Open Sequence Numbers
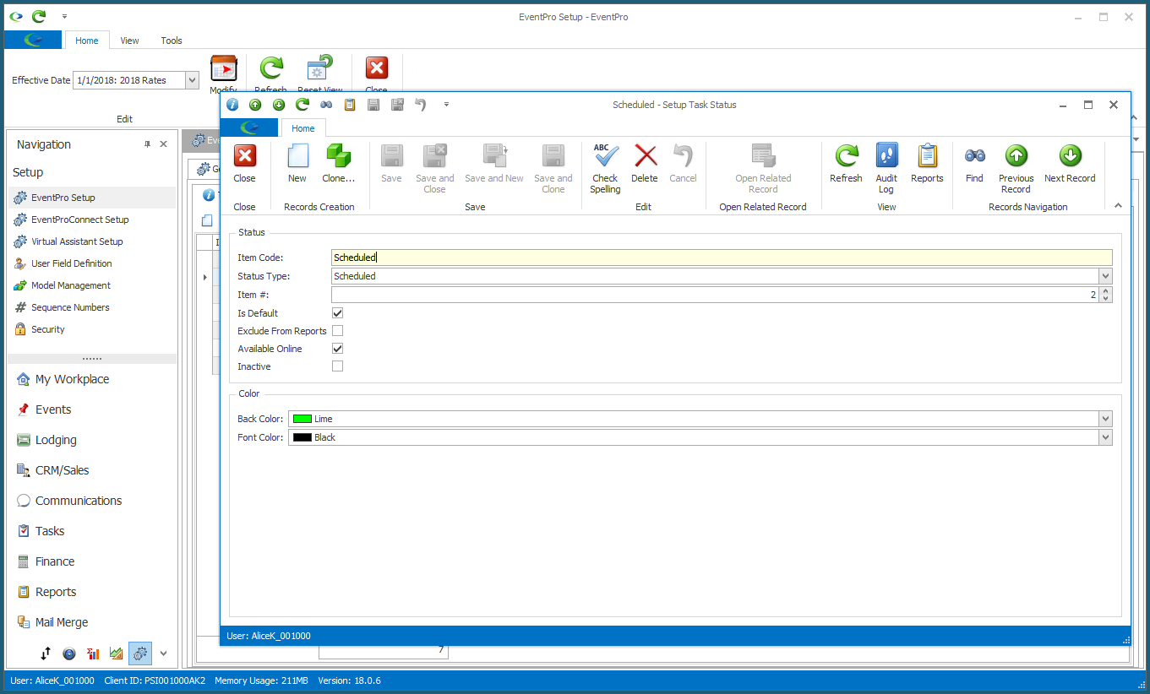 pos(93,307)
